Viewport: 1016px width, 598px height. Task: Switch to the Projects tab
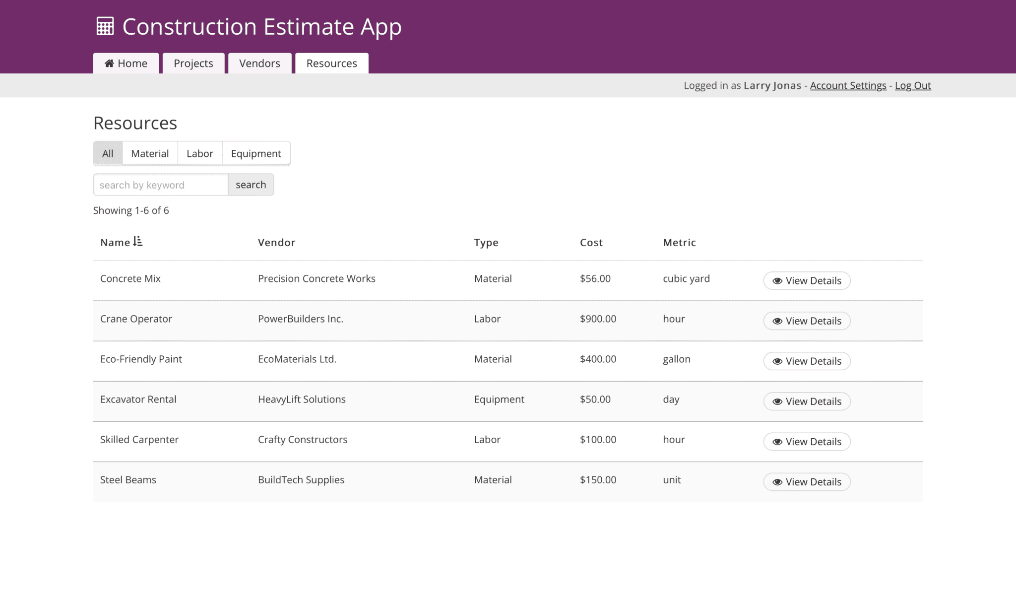pos(193,63)
